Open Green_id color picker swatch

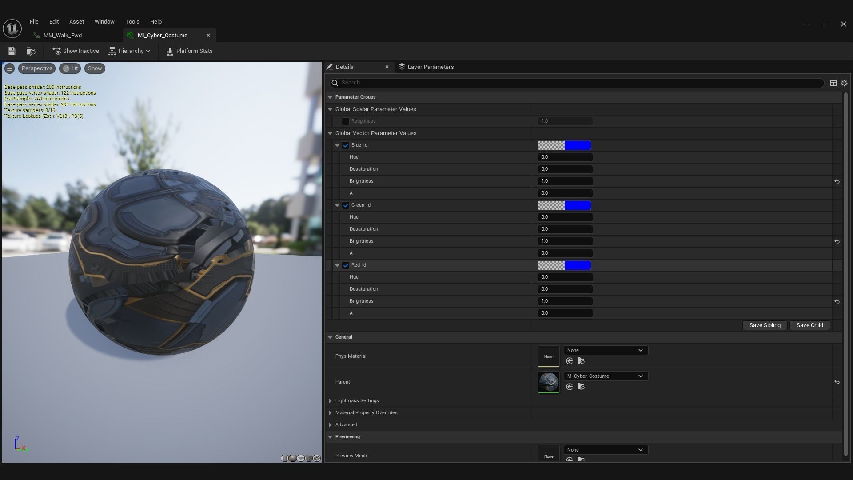564,205
